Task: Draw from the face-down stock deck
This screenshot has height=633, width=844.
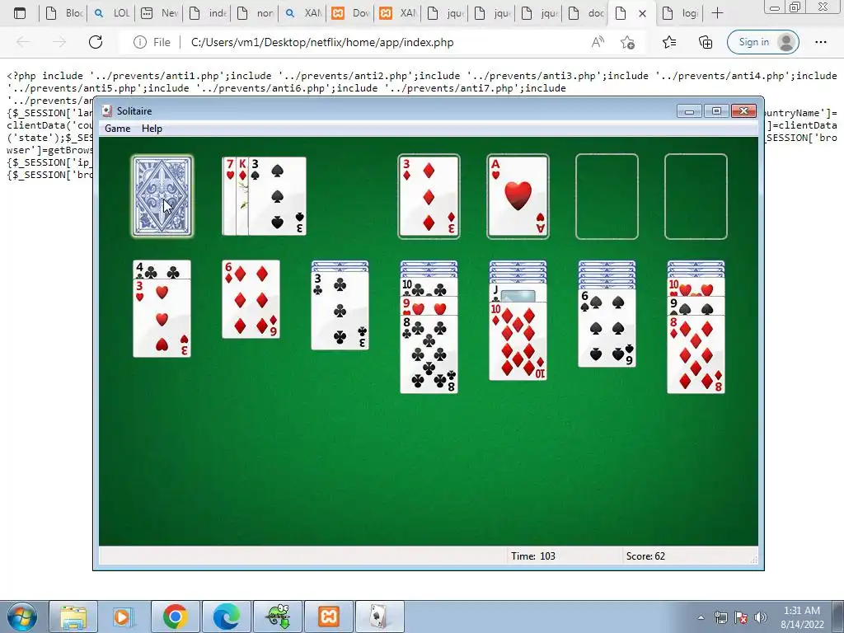Action: pyautogui.click(x=162, y=196)
